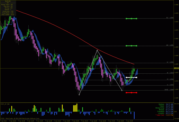Image resolution: width=179 pixels, height=122 pixels.
Task: Select the zigzag anchor at BASE level
Action: click(122, 90)
